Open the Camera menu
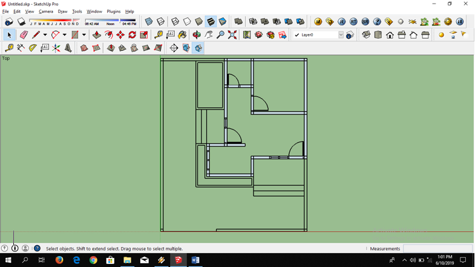The height and width of the screenshot is (267, 475). tap(46, 12)
